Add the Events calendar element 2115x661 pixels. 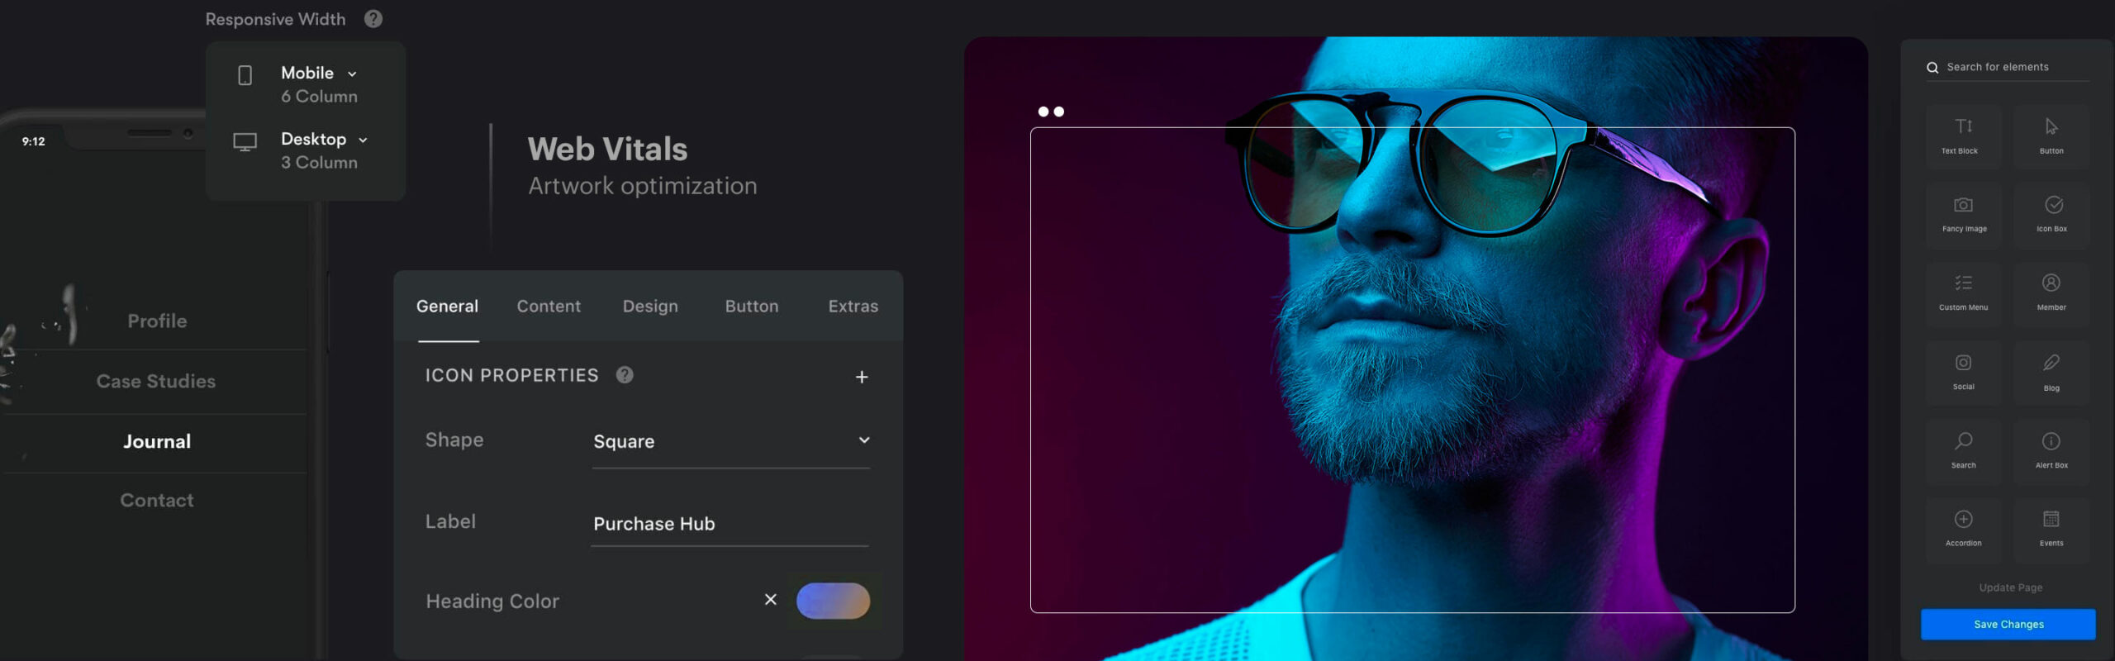[2051, 529]
